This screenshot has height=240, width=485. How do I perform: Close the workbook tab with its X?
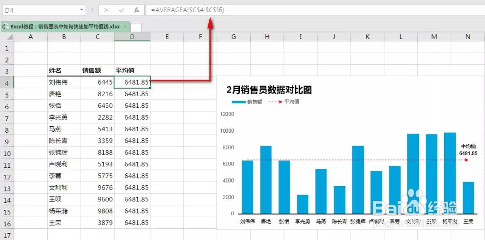click(x=125, y=27)
